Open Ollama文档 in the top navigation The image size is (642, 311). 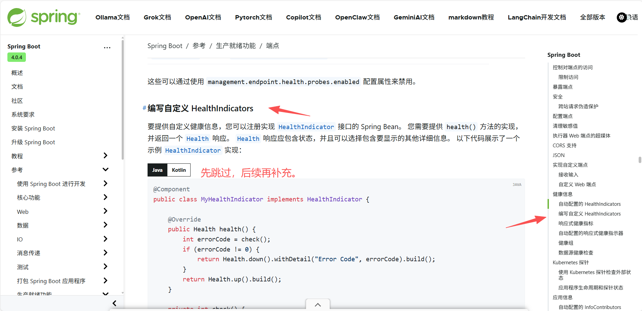(113, 17)
